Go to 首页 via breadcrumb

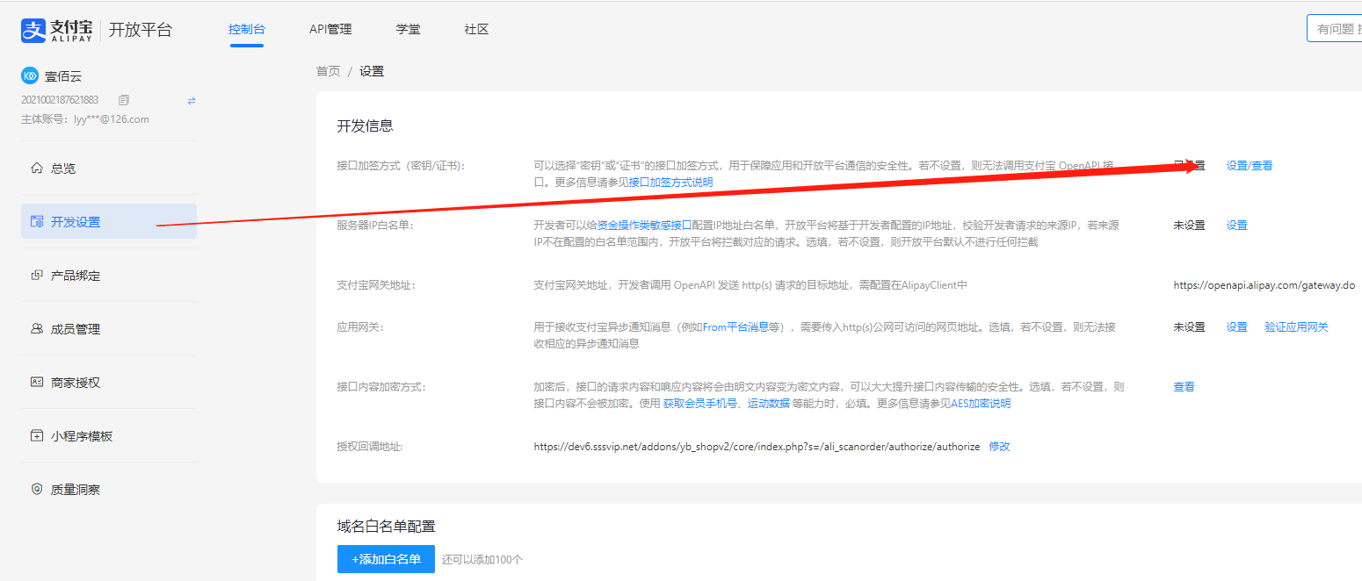329,71
